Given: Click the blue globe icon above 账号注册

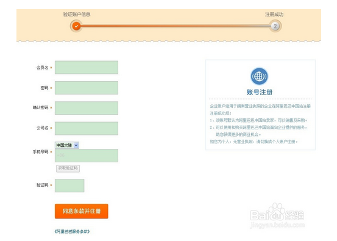Looking at the screenshot, I should [x=259, y=76].
